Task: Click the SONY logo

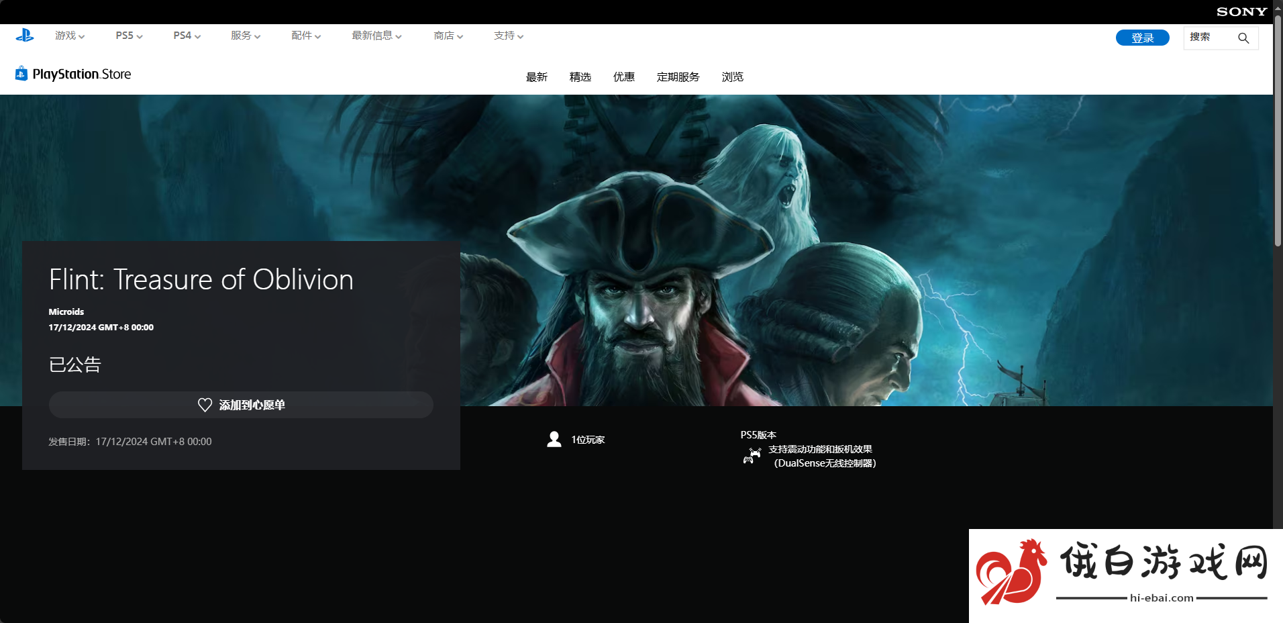Action: click(1241, 11)
